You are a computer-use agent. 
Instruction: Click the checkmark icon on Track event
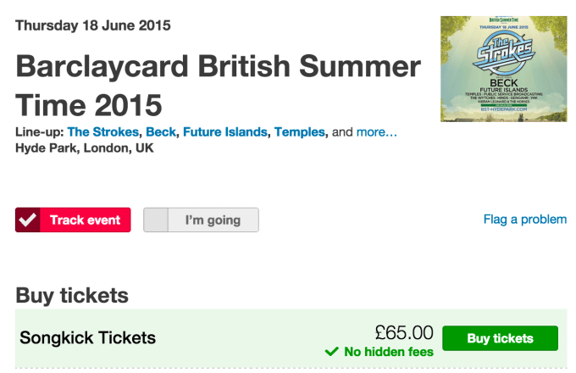pyautogui.click(x=28, y=220)
